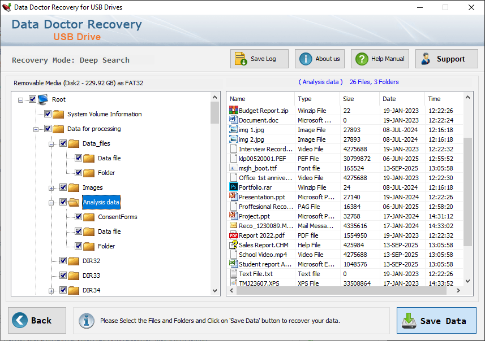Uncheck the DIR34 checkbox
Viewport: 485px width, 341px height.
pyautogui.click(x=63, y=290)
